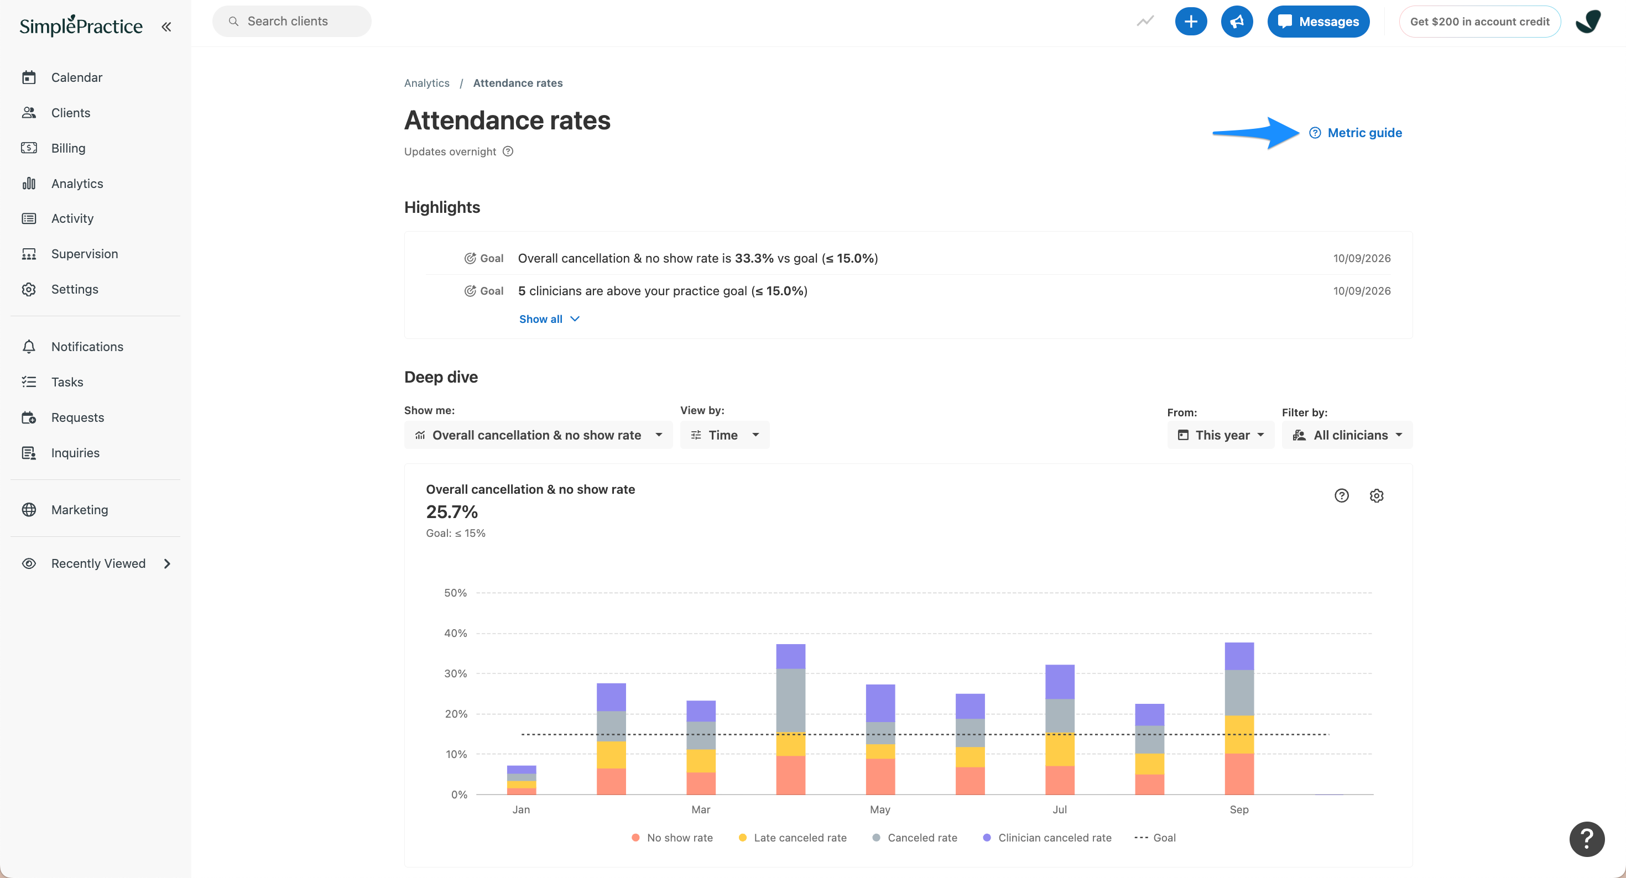This screenshot has width=1626, height=878.
Task: Go back to Analytics breadcrumb
Action: pos(427,83)
